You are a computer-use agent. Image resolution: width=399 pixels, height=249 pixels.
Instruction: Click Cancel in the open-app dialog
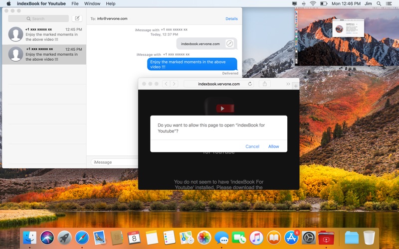click(252, 146)
